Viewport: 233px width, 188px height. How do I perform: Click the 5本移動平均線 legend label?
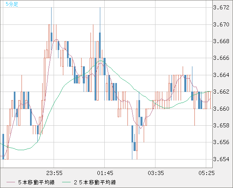coord(37,182)
